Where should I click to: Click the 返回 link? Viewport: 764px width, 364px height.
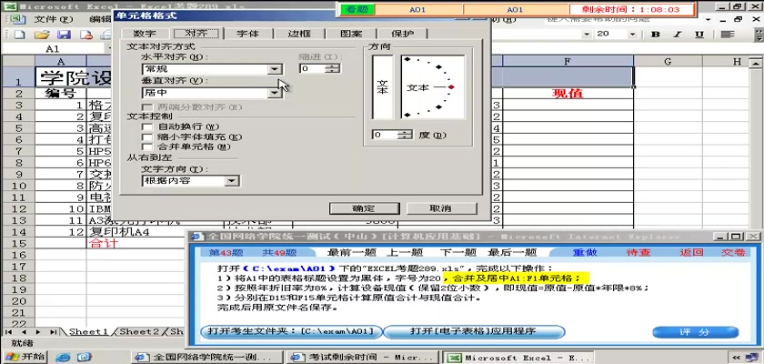pos(692,252)
